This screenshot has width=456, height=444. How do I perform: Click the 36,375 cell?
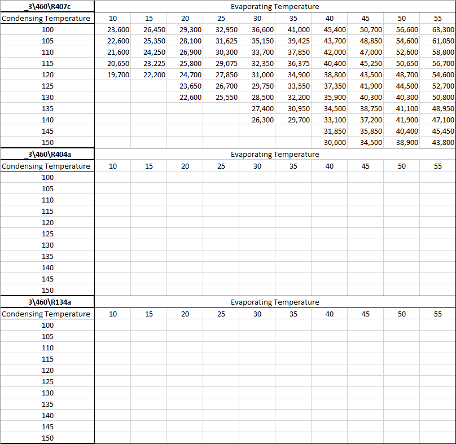pos(293,63)
